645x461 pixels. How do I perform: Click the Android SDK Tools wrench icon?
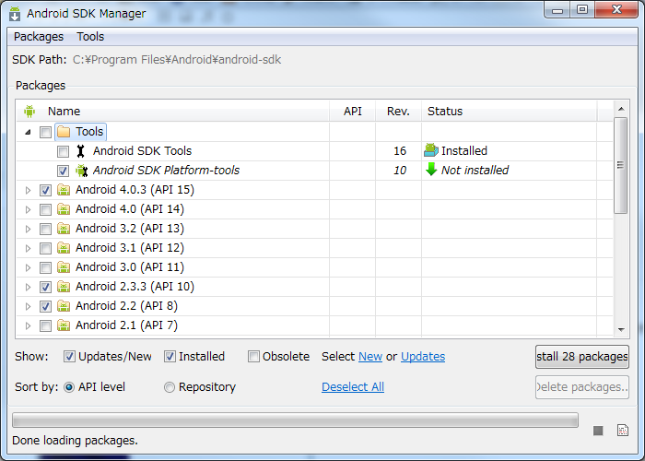point(81,151)
